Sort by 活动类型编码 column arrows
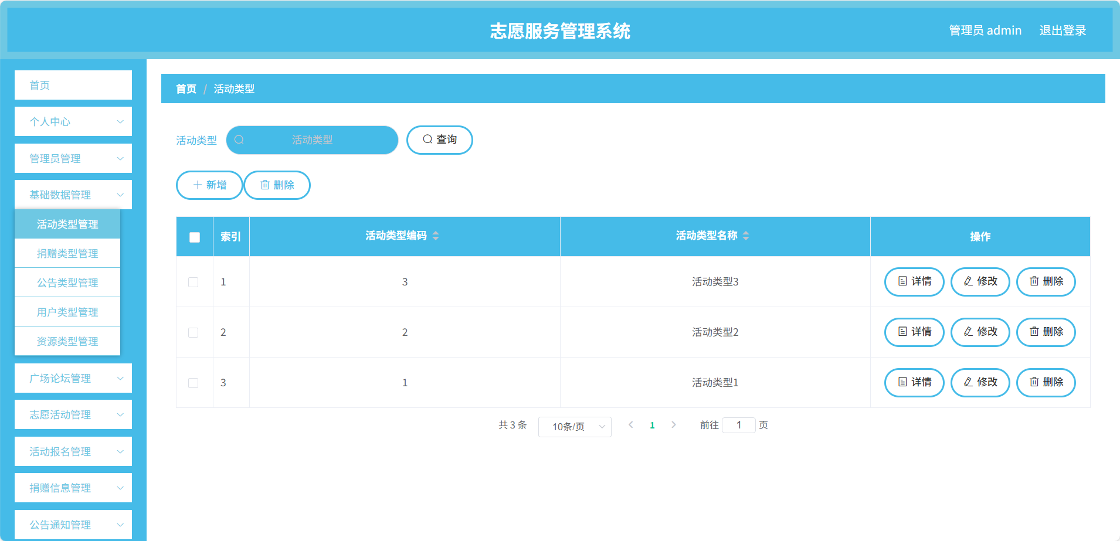The height and width of the screenshot is (541, 1120). (x=436, y=236)
